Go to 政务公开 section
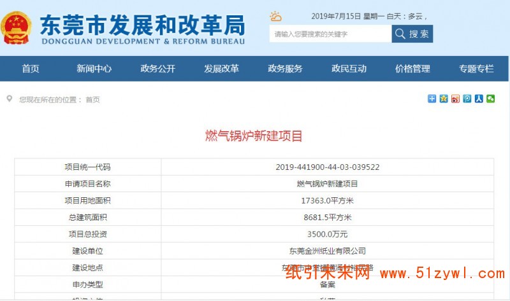The image size is (510, 301). 158,69
